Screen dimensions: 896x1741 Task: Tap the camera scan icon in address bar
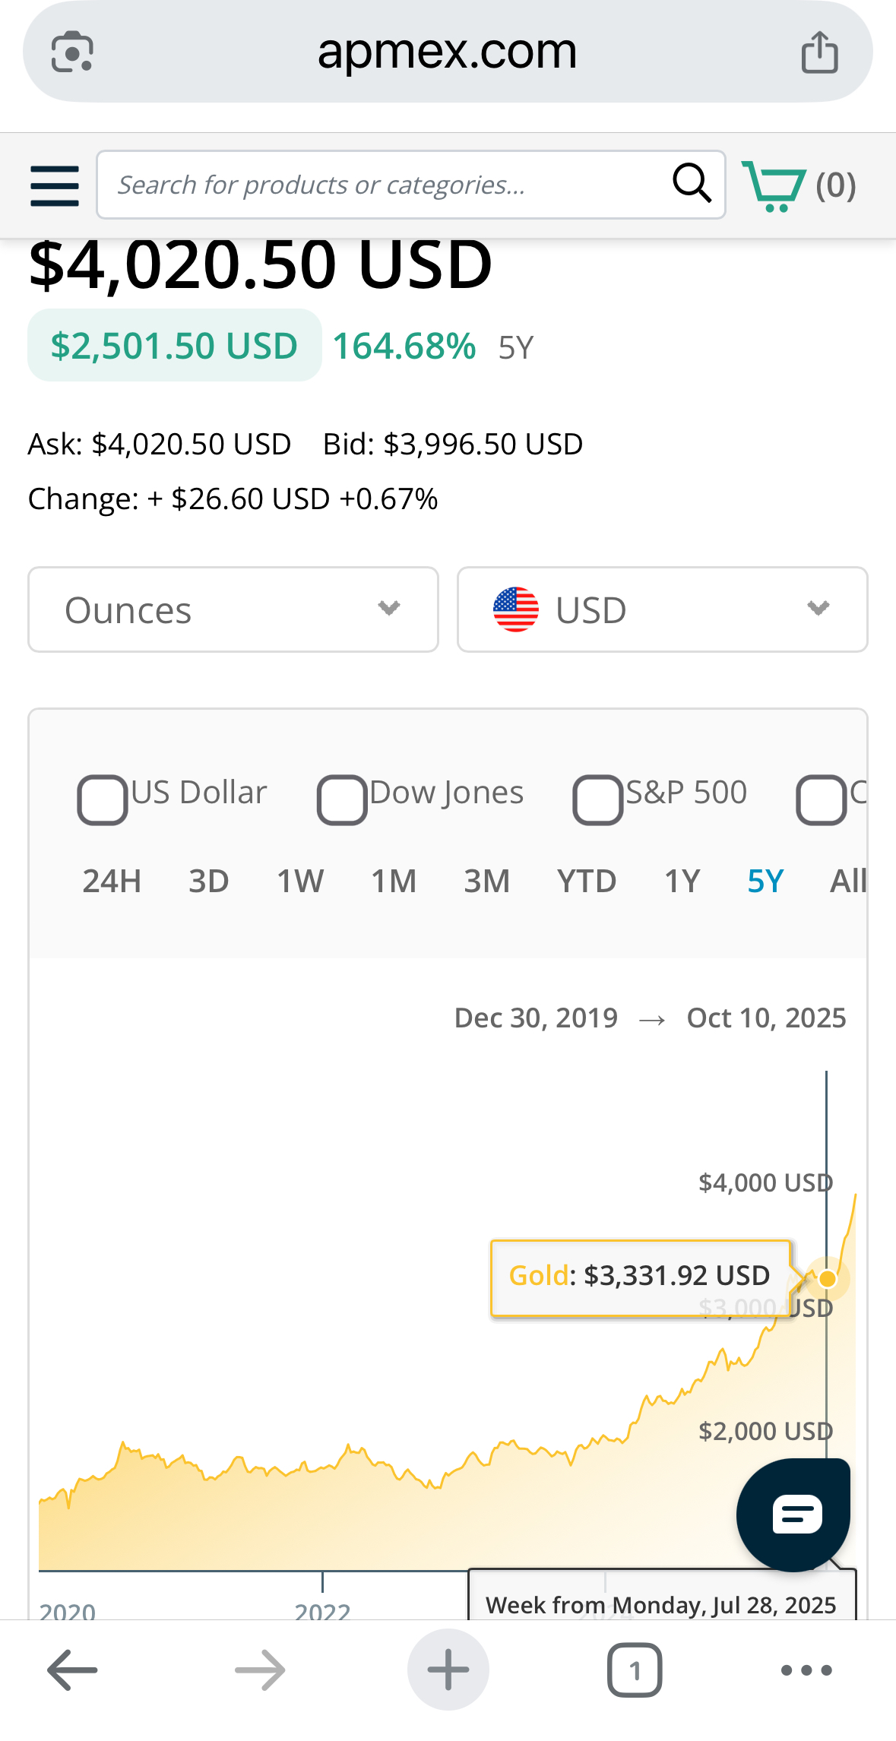click(x=72, y=52)
